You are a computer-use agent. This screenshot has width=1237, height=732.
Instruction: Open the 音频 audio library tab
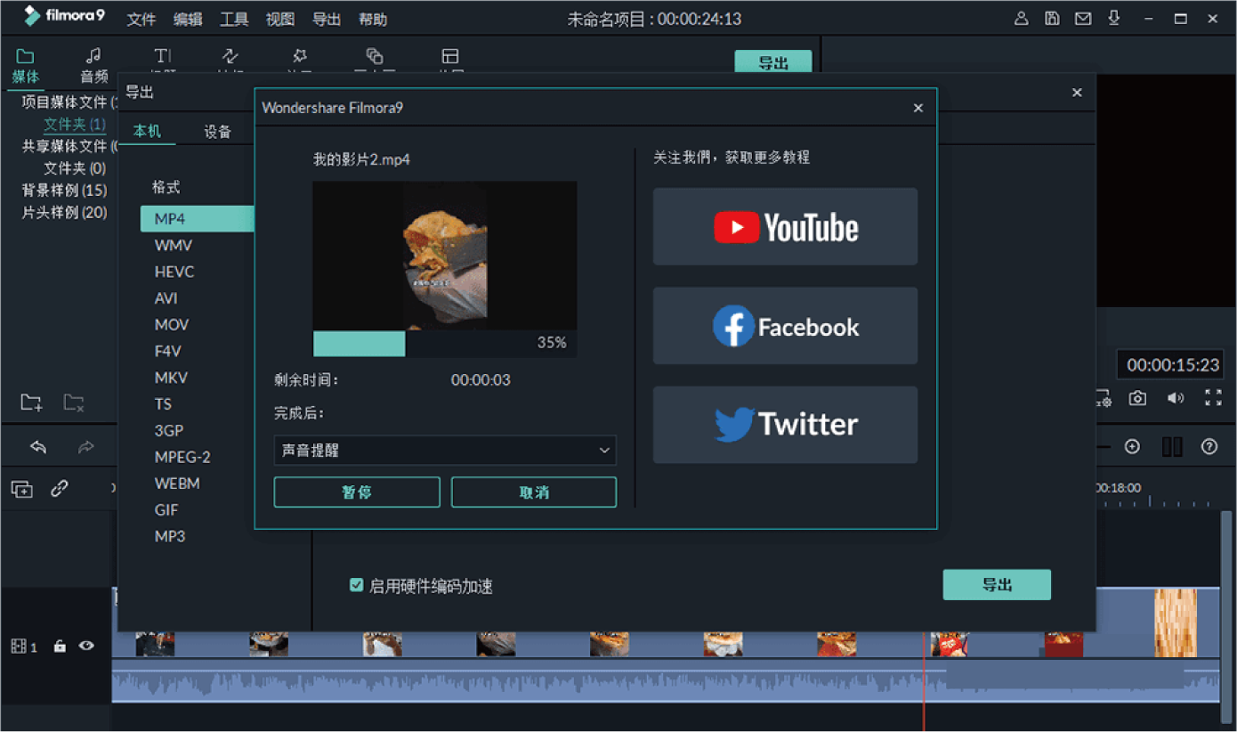pyautogui.click(x=94, y=67)
